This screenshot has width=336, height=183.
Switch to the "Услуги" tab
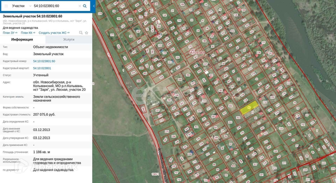pyautogui.click(x=69, y=40)
